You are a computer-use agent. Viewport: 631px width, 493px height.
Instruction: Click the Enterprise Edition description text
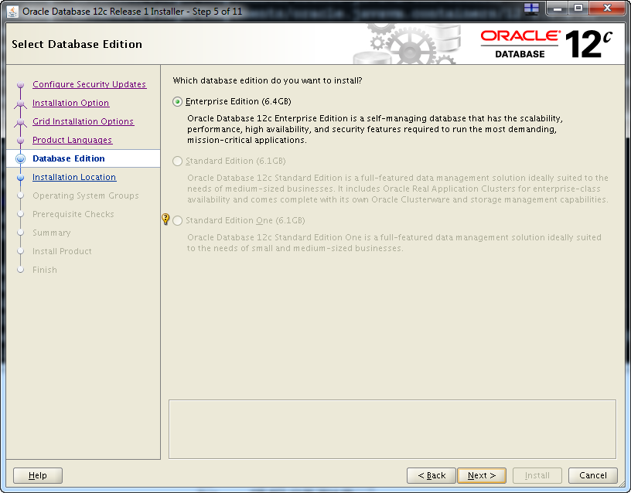pos(375,130)
